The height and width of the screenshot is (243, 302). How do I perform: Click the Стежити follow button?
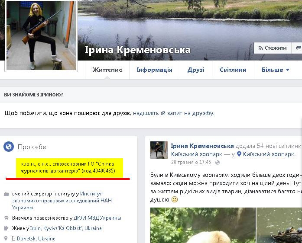tap(273, 48)
